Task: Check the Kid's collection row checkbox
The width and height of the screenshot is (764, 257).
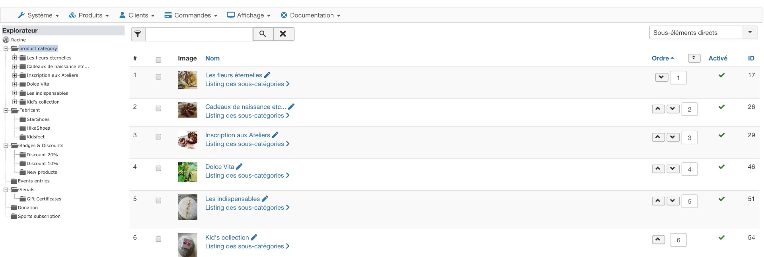Action: click(x=158, y=239)
